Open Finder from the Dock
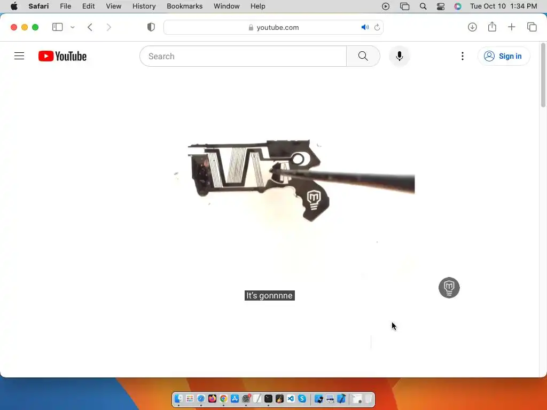547x410 pixels. (x=178, y=398)
